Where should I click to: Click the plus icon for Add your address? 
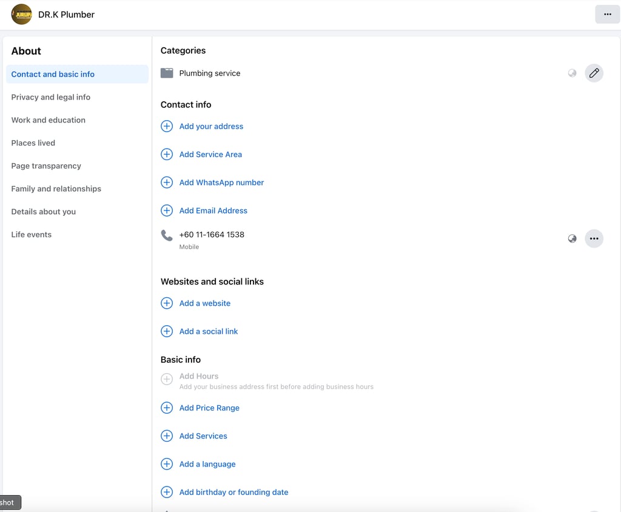click(x=167, y=126)
